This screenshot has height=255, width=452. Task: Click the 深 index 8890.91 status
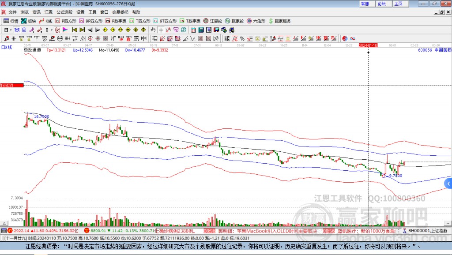pos(119,231)
